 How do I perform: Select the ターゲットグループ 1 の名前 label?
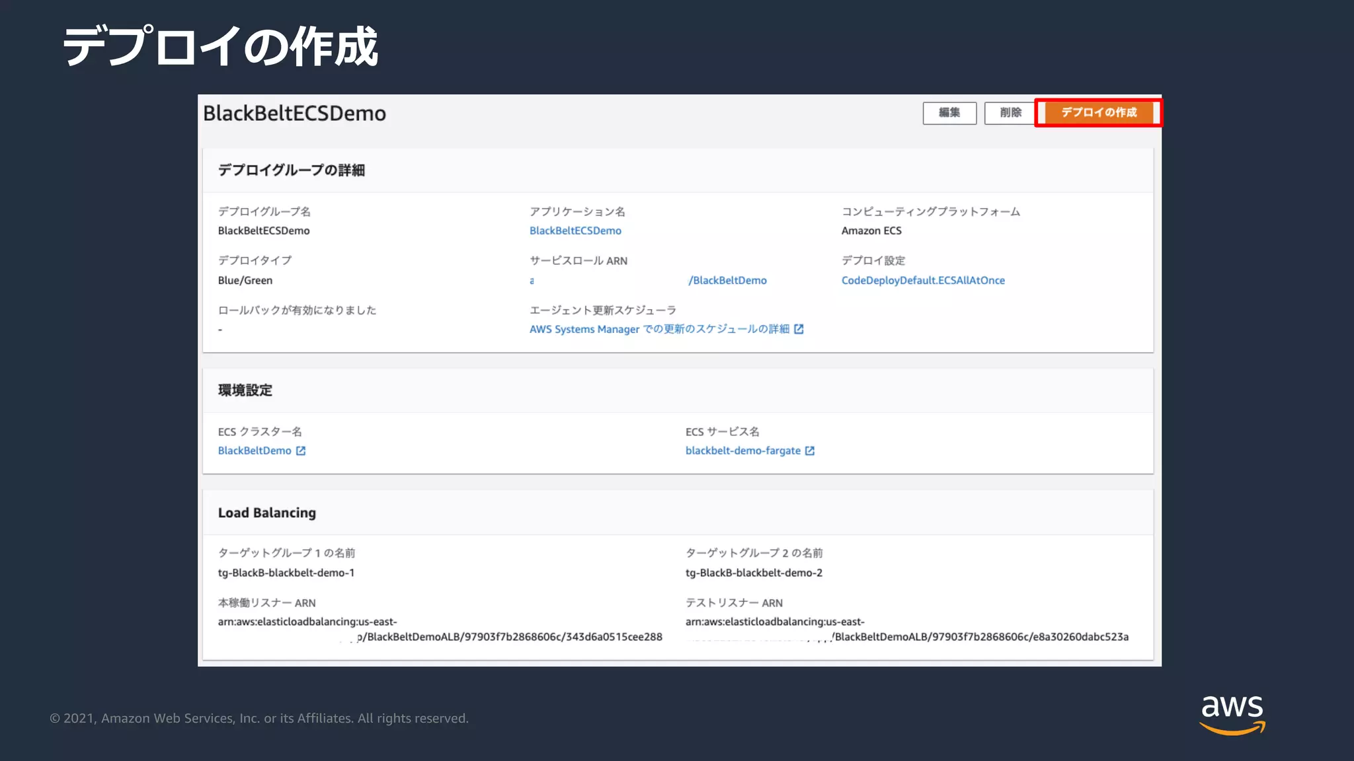[x=286, y=553]
